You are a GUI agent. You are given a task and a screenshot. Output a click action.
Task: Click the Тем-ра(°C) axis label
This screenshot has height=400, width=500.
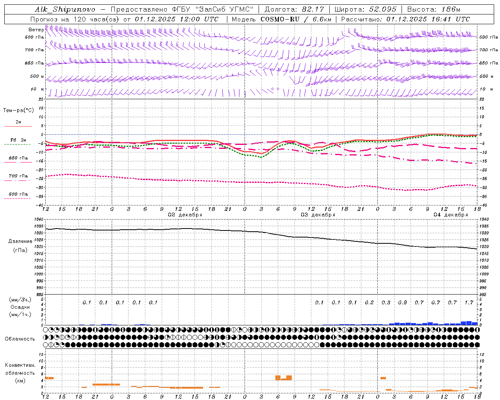pos(18,111)
